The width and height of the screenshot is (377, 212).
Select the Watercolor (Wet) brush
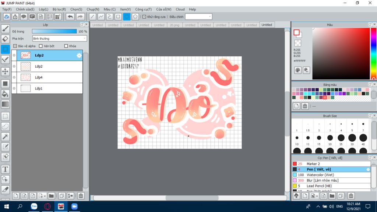[x=331, y=175]
